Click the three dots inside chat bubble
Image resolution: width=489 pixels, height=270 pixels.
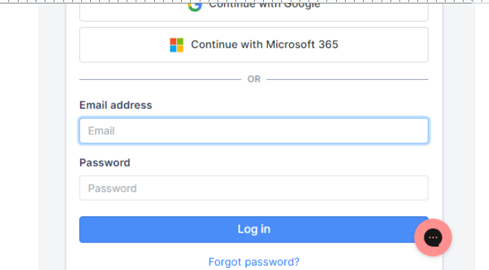click(433, 238)
